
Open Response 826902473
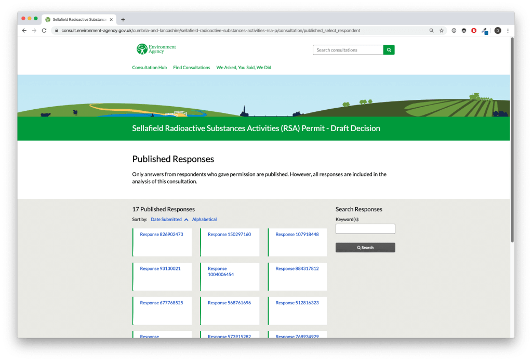coord(162,234)
